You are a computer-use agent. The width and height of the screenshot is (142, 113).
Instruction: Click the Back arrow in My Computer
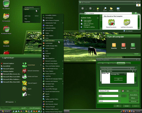click(x=82, y=8)
